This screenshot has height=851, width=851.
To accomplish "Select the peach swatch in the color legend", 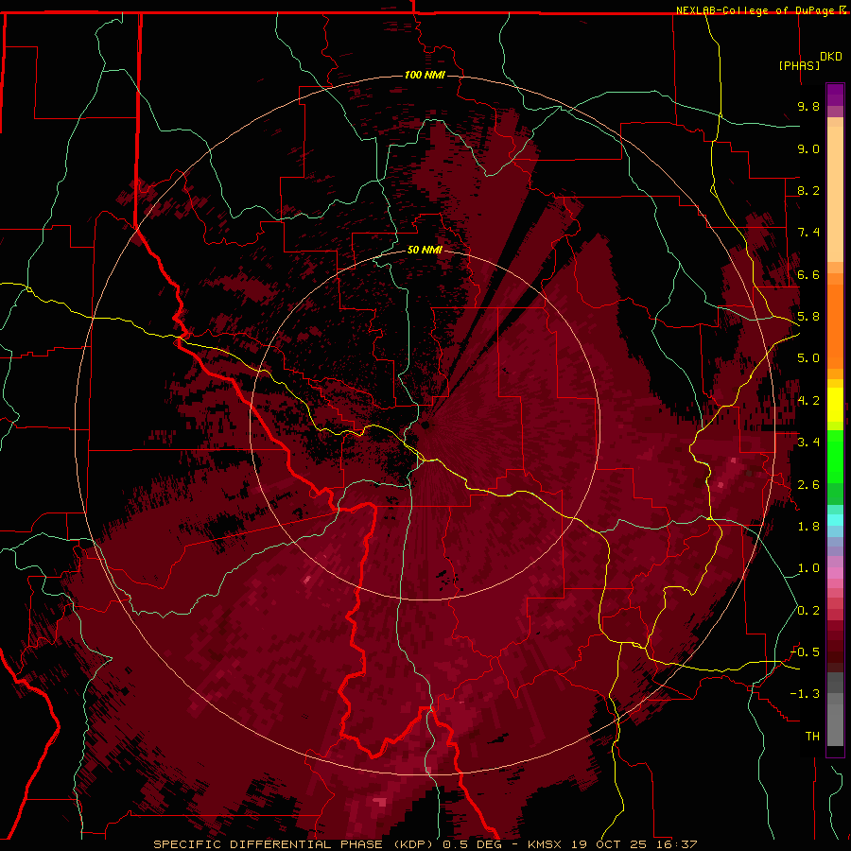I will [x=835, y=194].
